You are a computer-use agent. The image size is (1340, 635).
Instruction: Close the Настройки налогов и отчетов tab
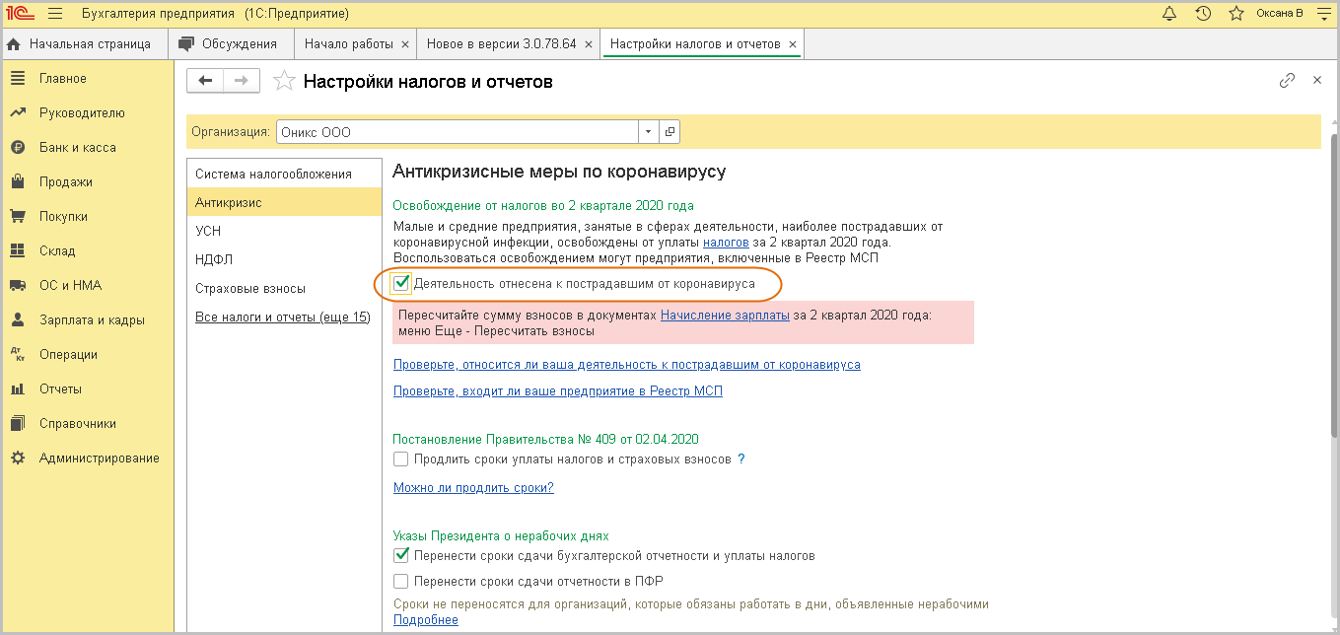[793, 44]
